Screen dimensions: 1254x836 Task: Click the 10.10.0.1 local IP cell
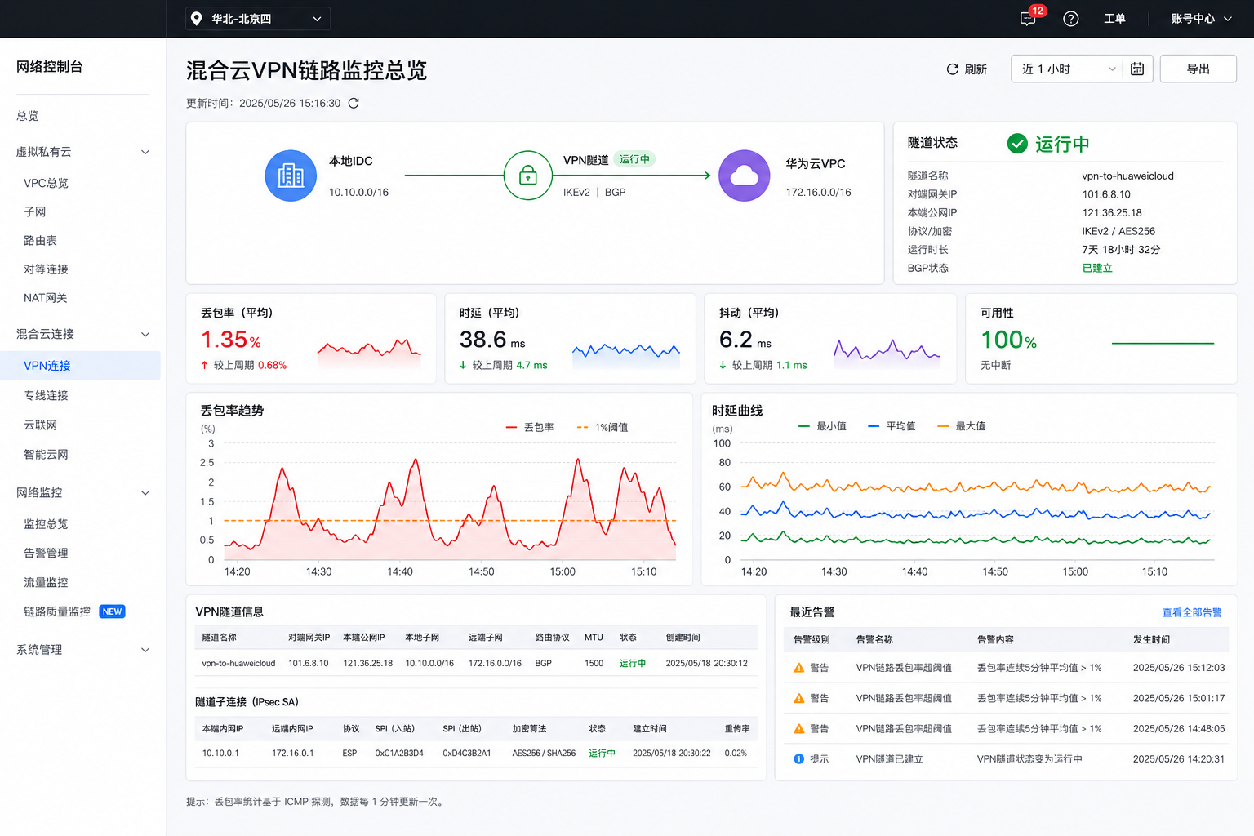click(x=220, y=753)
